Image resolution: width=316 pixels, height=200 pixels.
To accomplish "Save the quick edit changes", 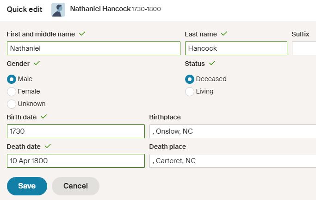I will tap(27, 186).
